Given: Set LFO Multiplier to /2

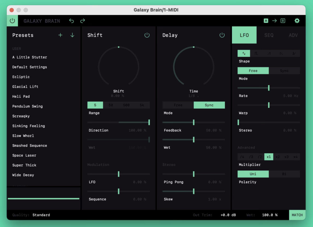Looking at the screenshot, I should point(260,157).
